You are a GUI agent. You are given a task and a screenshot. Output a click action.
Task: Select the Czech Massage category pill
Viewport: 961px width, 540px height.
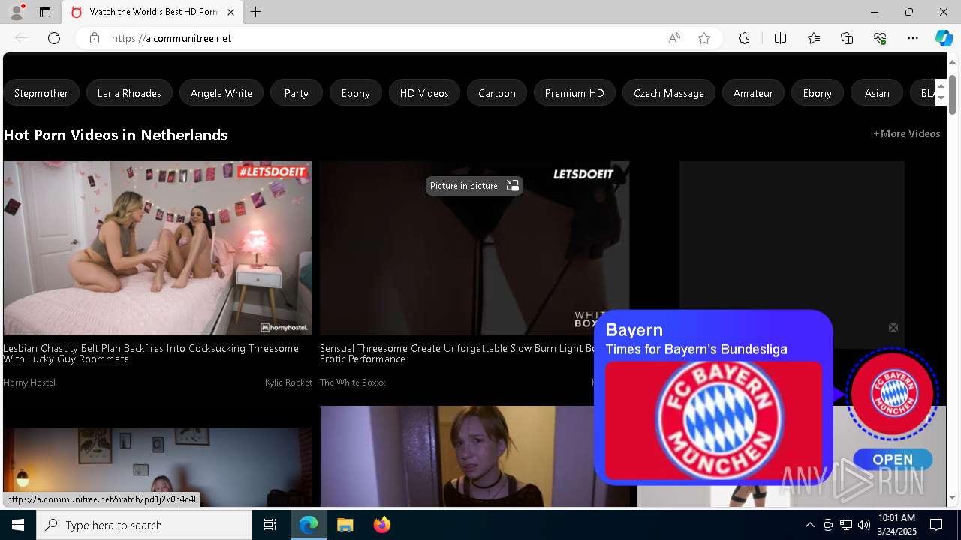[669, 93]
